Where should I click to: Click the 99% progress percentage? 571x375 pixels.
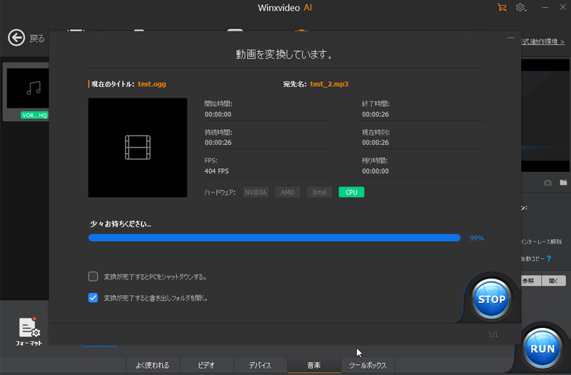click(477, 238)
